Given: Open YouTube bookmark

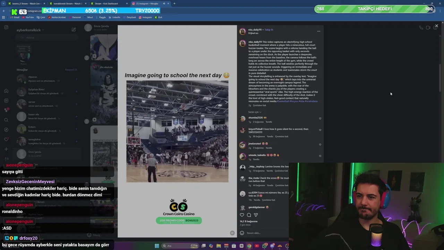Looking at the screenshot, I should 28,17.
